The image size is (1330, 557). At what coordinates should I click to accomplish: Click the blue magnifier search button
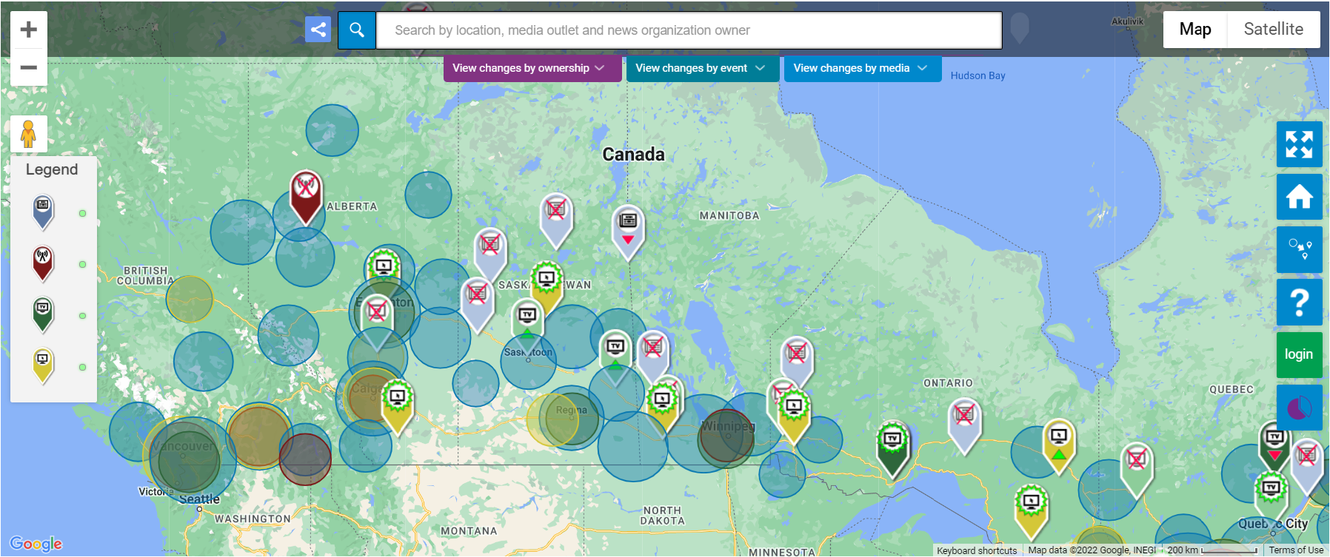tap(357, 30)
